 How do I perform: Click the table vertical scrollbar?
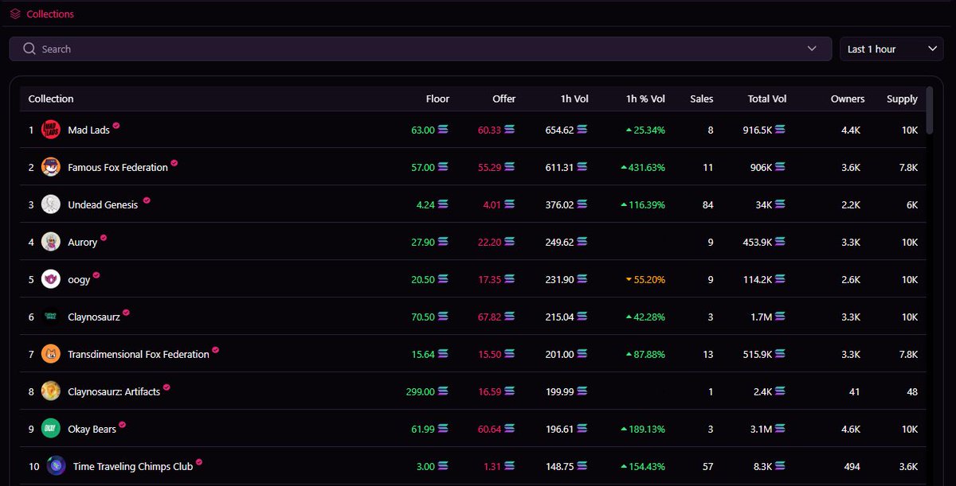click(x=930, y=111)
